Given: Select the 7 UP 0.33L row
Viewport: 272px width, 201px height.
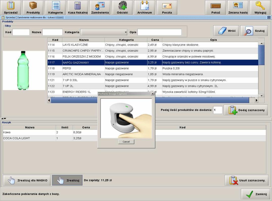Looking at the screenshot, I should pyautogui.click(x=153, y=80).
